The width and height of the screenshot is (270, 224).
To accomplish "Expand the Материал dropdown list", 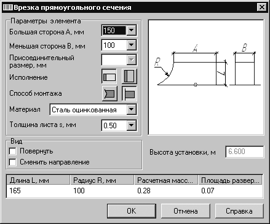I will 132,110.
